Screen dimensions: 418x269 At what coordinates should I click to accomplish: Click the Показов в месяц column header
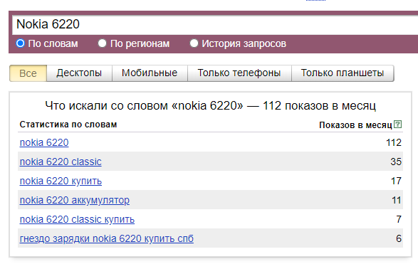(x=355, y=125)
